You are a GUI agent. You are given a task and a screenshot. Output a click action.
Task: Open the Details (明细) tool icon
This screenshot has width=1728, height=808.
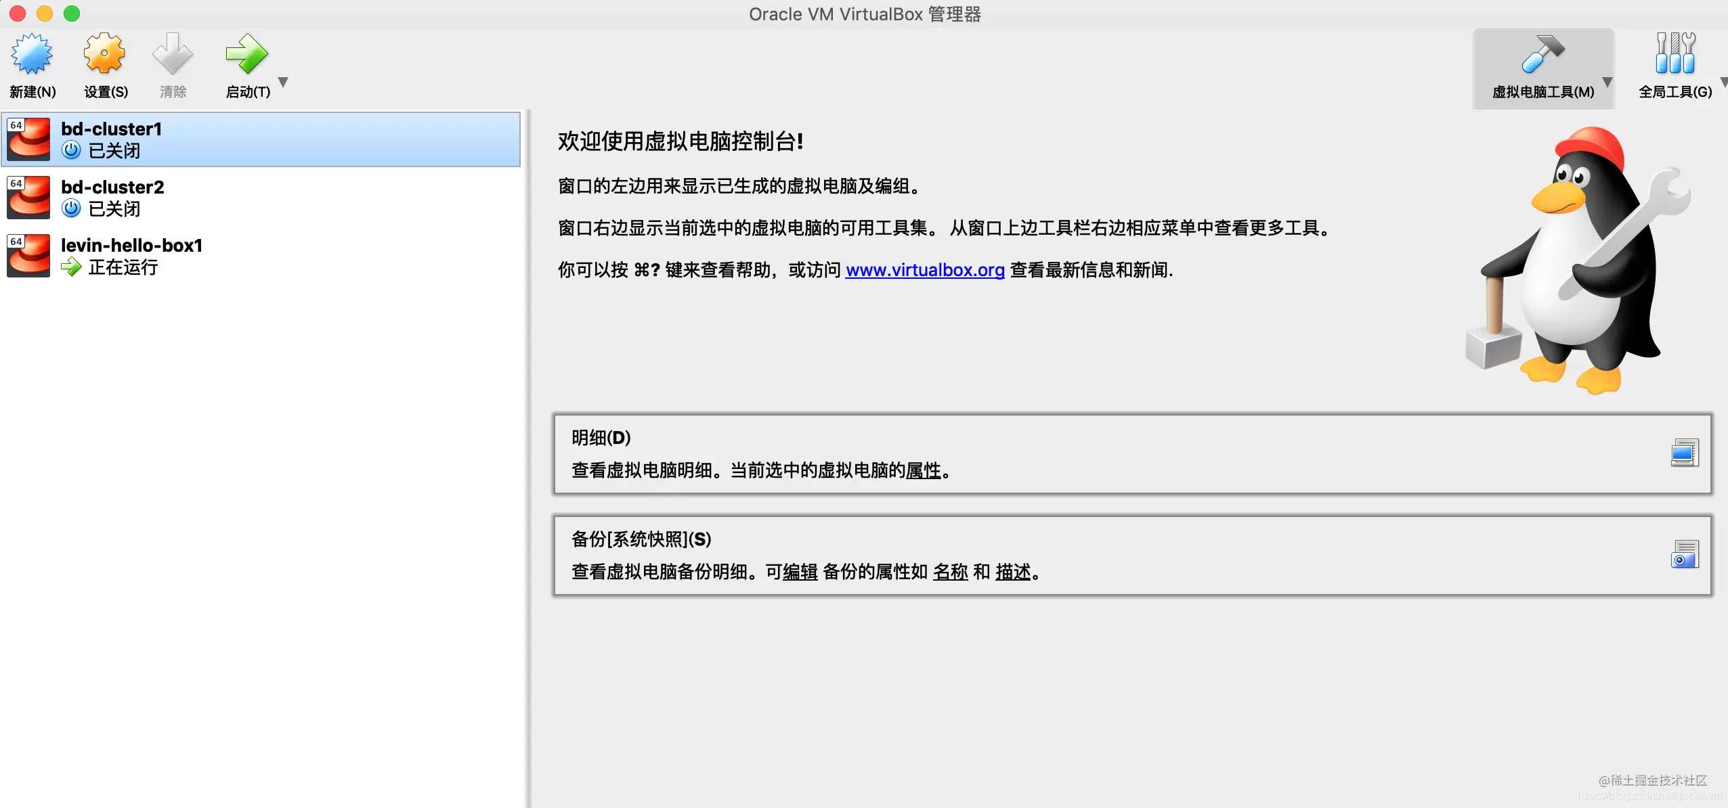[x=1685, y=453]
